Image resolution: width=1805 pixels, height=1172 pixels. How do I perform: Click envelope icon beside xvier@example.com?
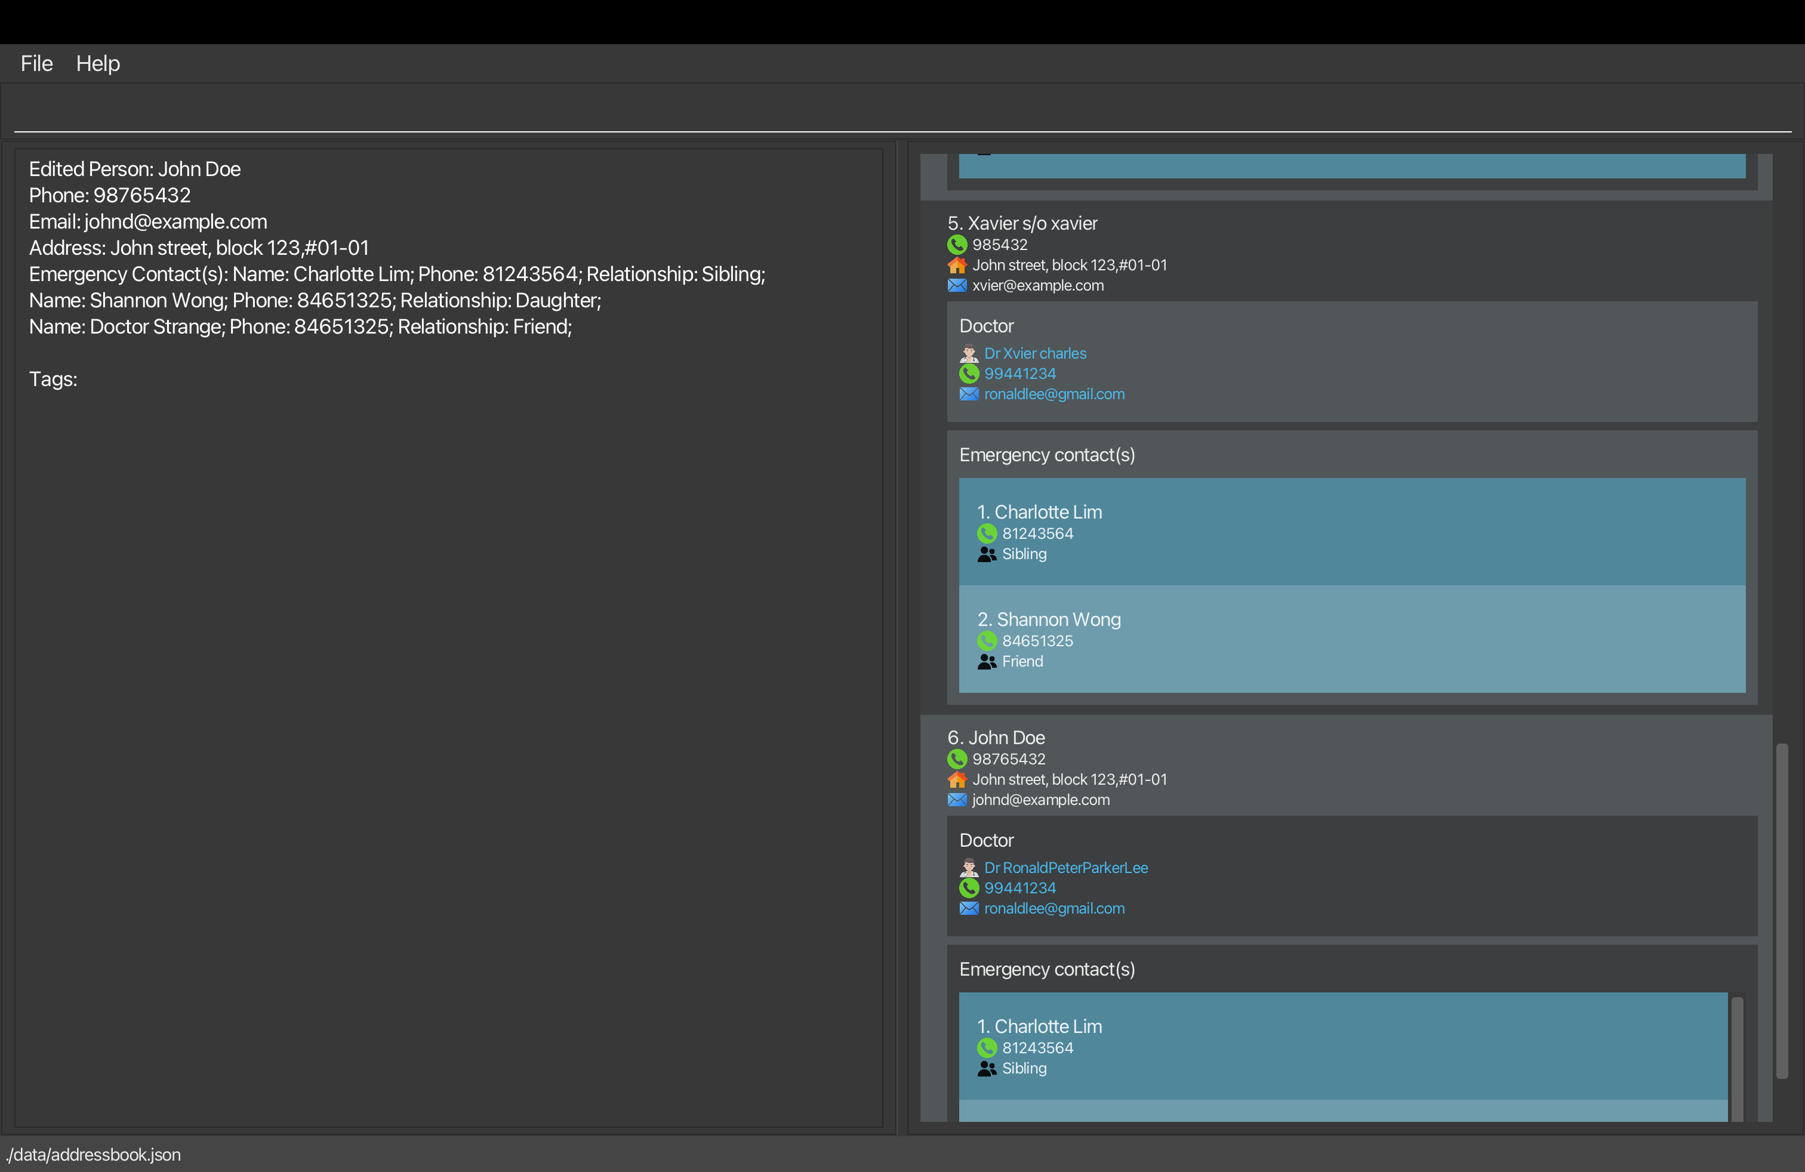(957, 286)
